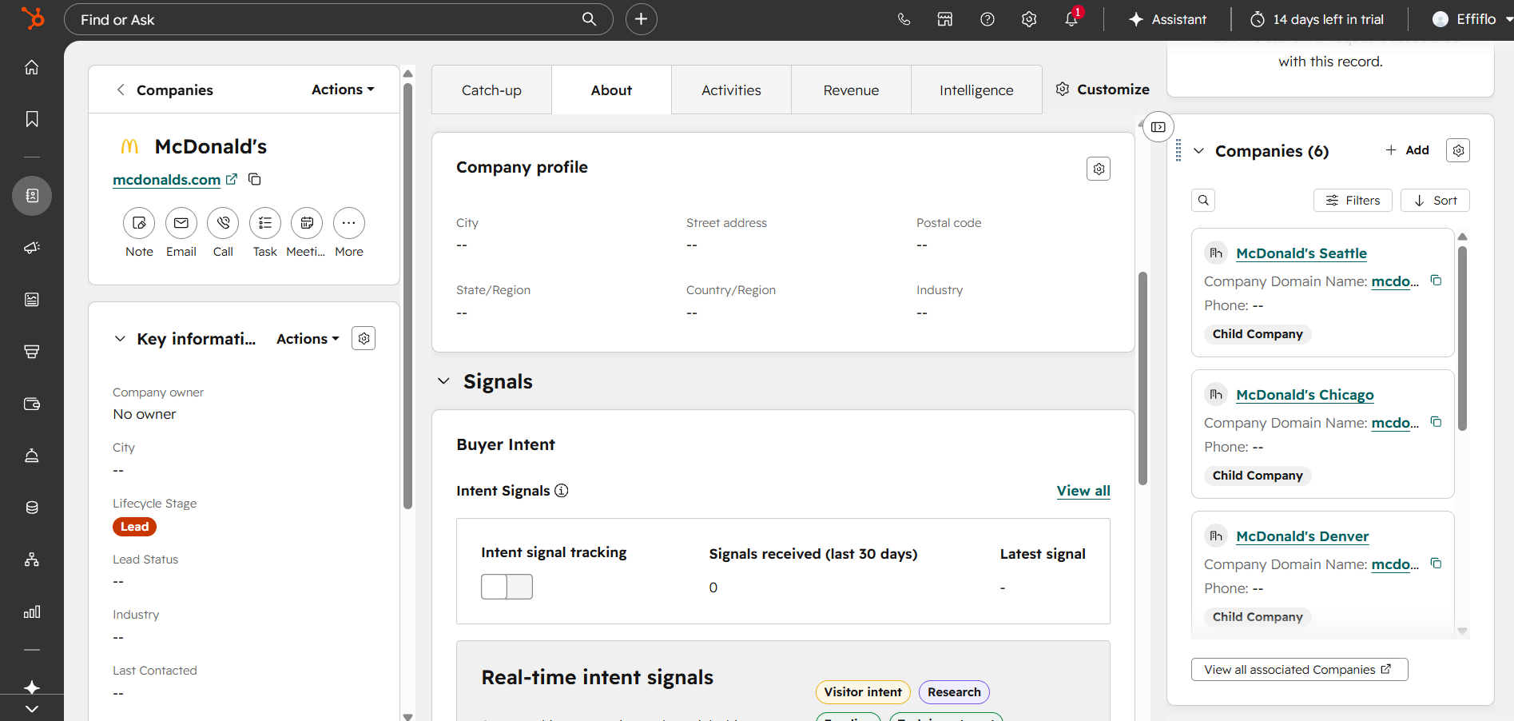The image size is (1514, 721).
Task: Copy McDonald's Denver domain name
Action: 1436,564
